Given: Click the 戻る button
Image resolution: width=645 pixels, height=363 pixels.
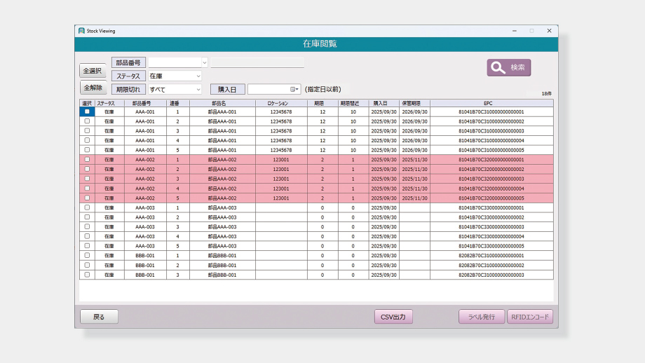Looking at the screenshot, I should click(99, 317).
